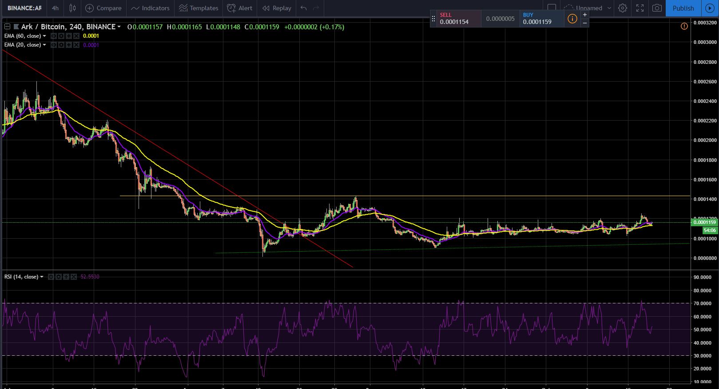The image size is (719, 389).
Task: Open the candlestick chart style selector
Action: 73,8
